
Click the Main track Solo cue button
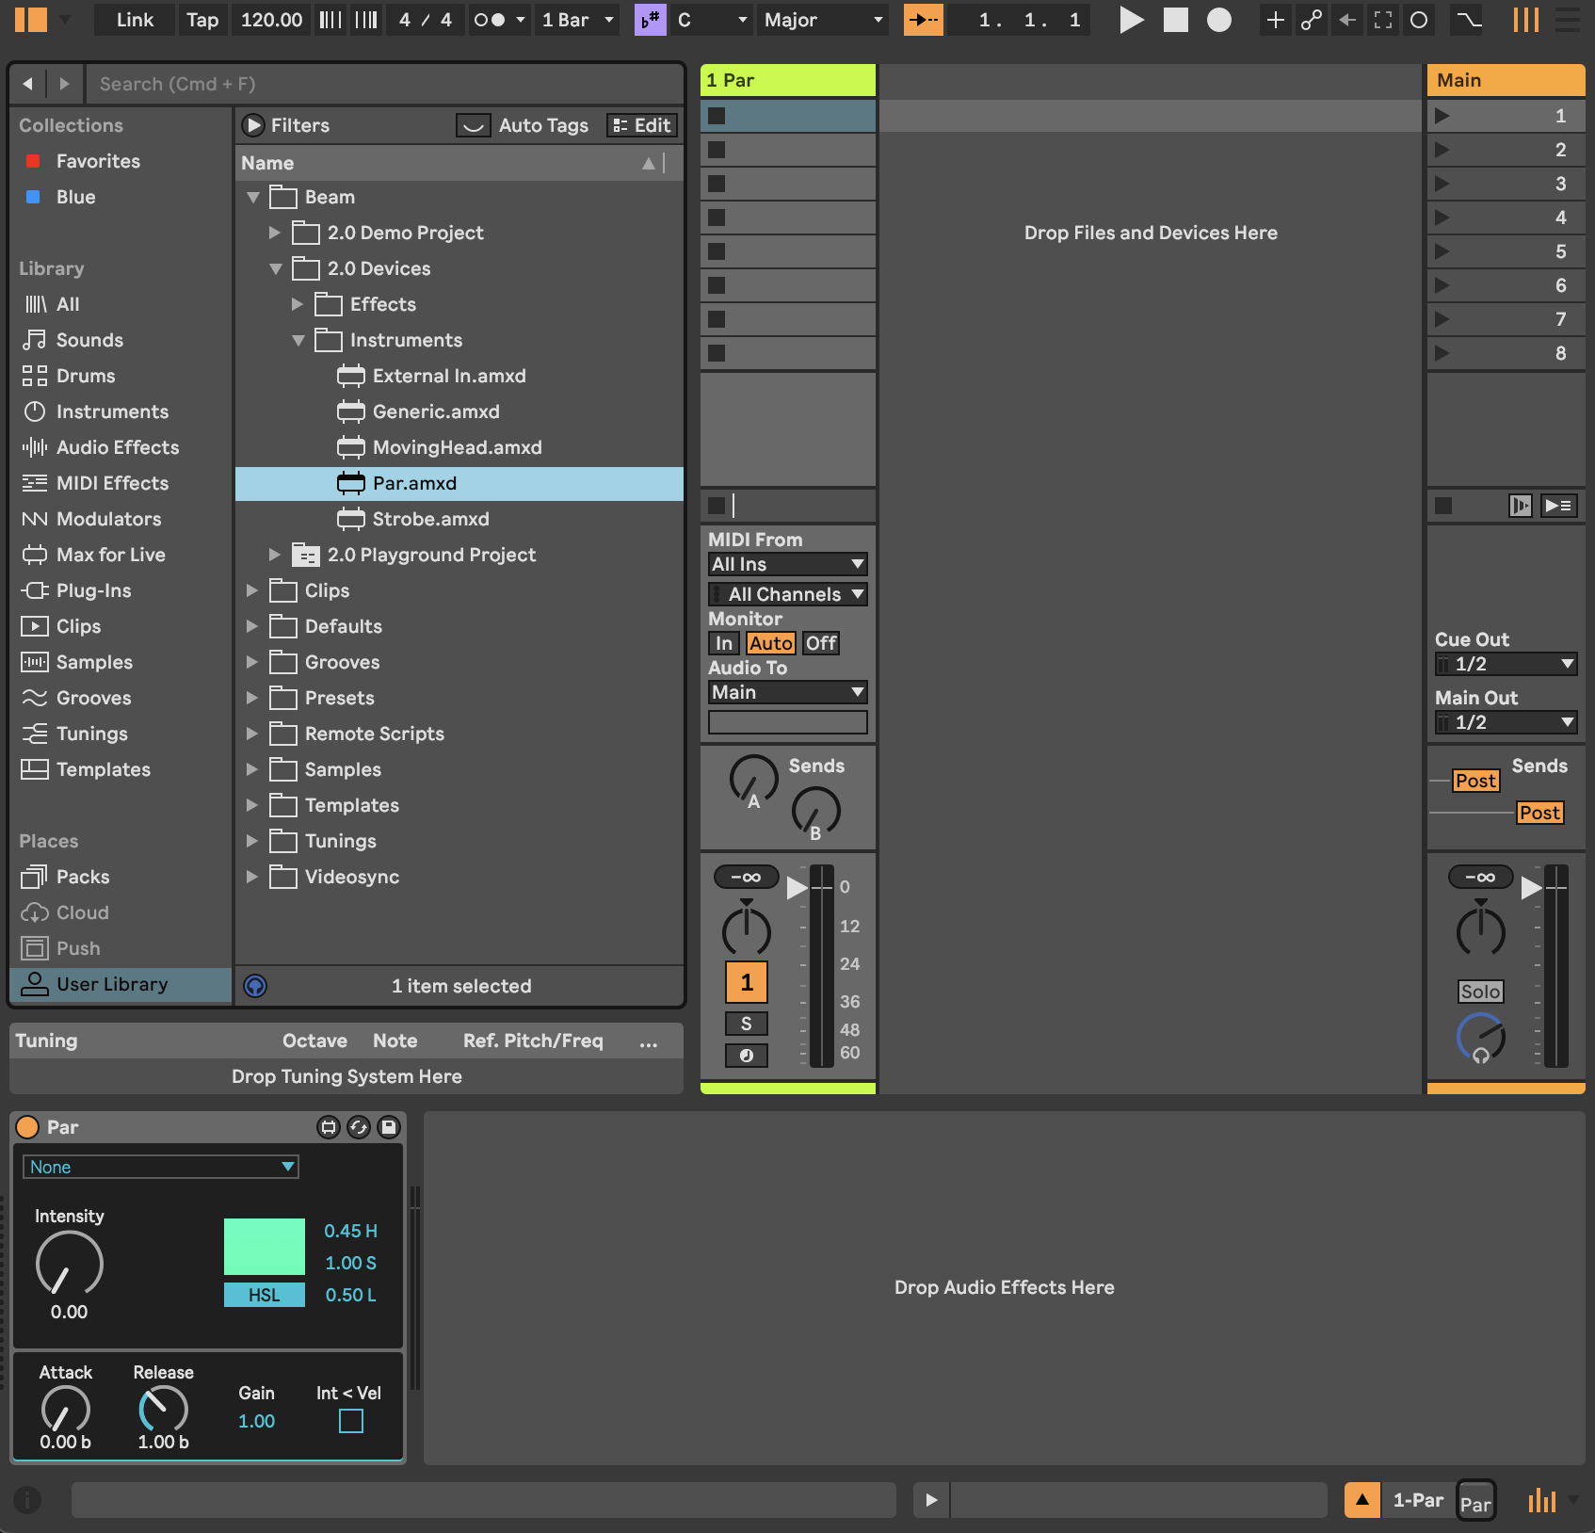pos(1480,992)
